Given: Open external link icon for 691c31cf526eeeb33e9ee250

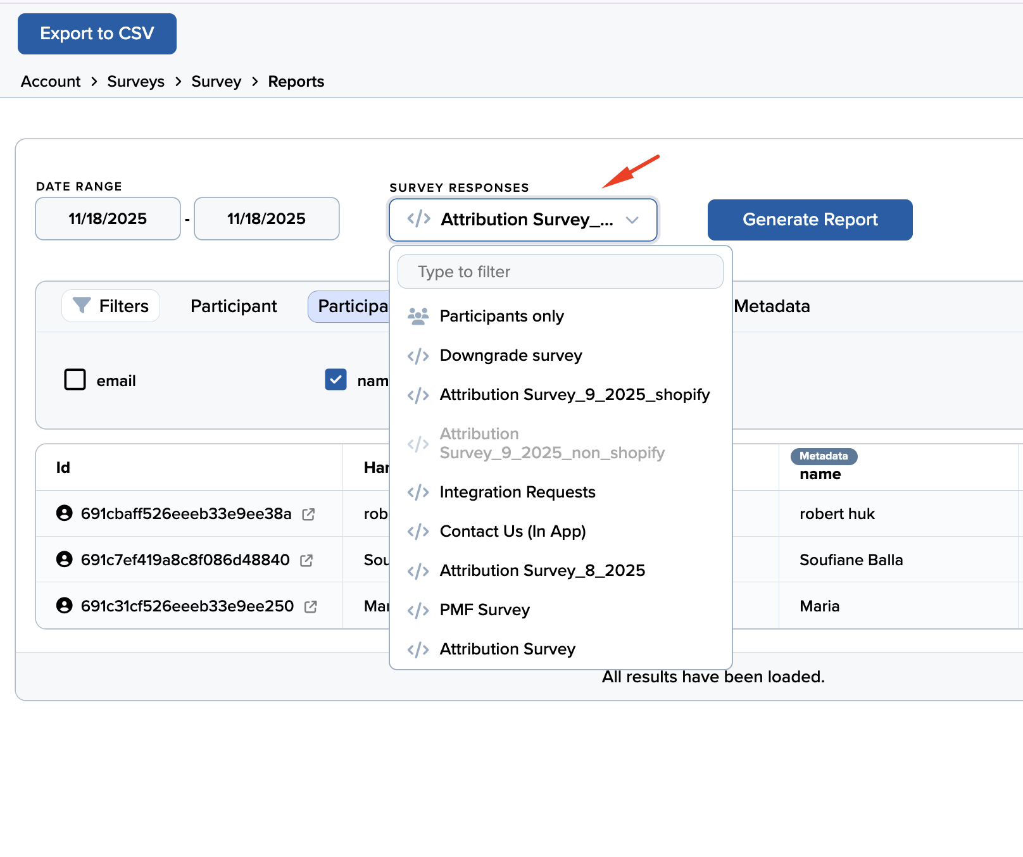Looking at the screenshot, I should point(310,607).
